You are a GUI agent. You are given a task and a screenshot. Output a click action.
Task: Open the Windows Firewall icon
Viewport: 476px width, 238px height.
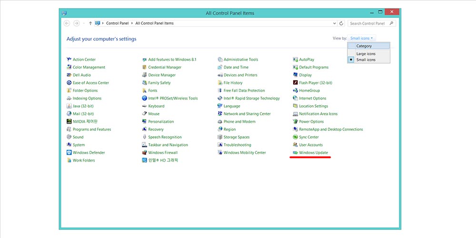(x=145, y=152)
